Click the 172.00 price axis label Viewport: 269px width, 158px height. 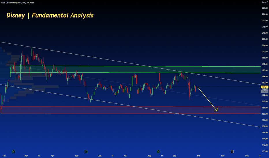pos(265,95)
